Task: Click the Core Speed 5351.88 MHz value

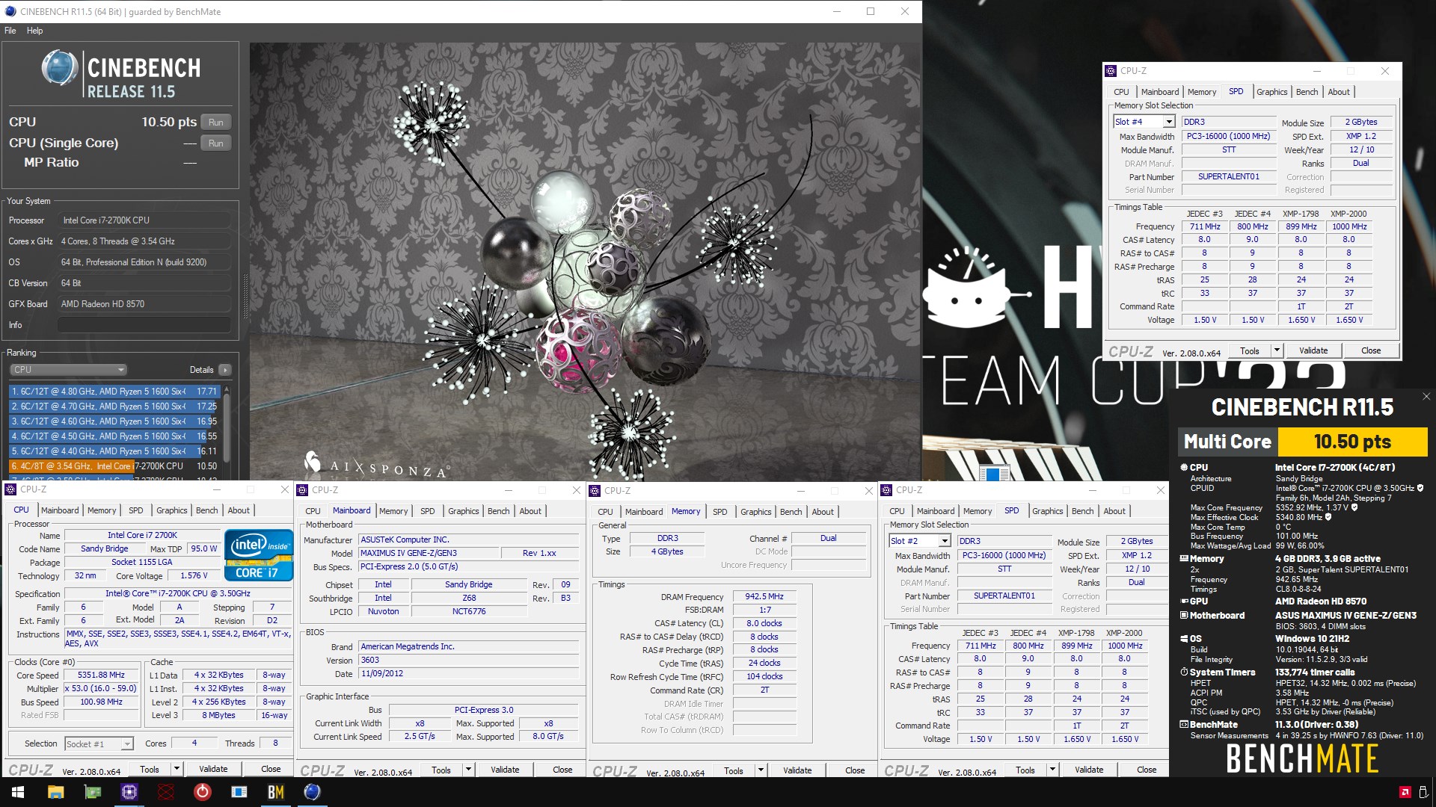Action: [x=102, y=675]
